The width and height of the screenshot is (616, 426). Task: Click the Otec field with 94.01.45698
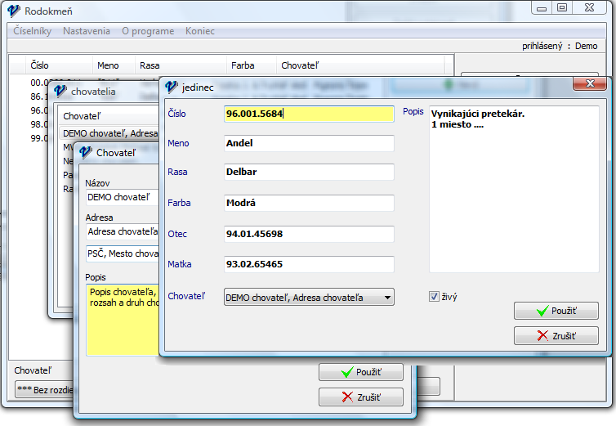point(309,234)
